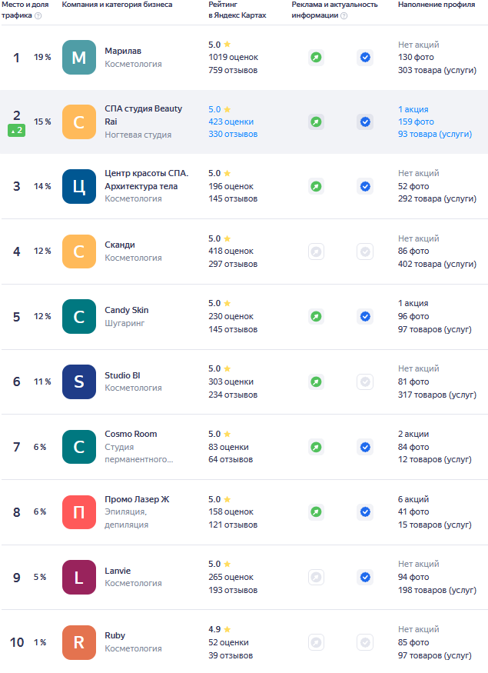Open the '1 акция' link for Beauty Rai
Screen dimensions: 488x673
(x=413, y=109)
